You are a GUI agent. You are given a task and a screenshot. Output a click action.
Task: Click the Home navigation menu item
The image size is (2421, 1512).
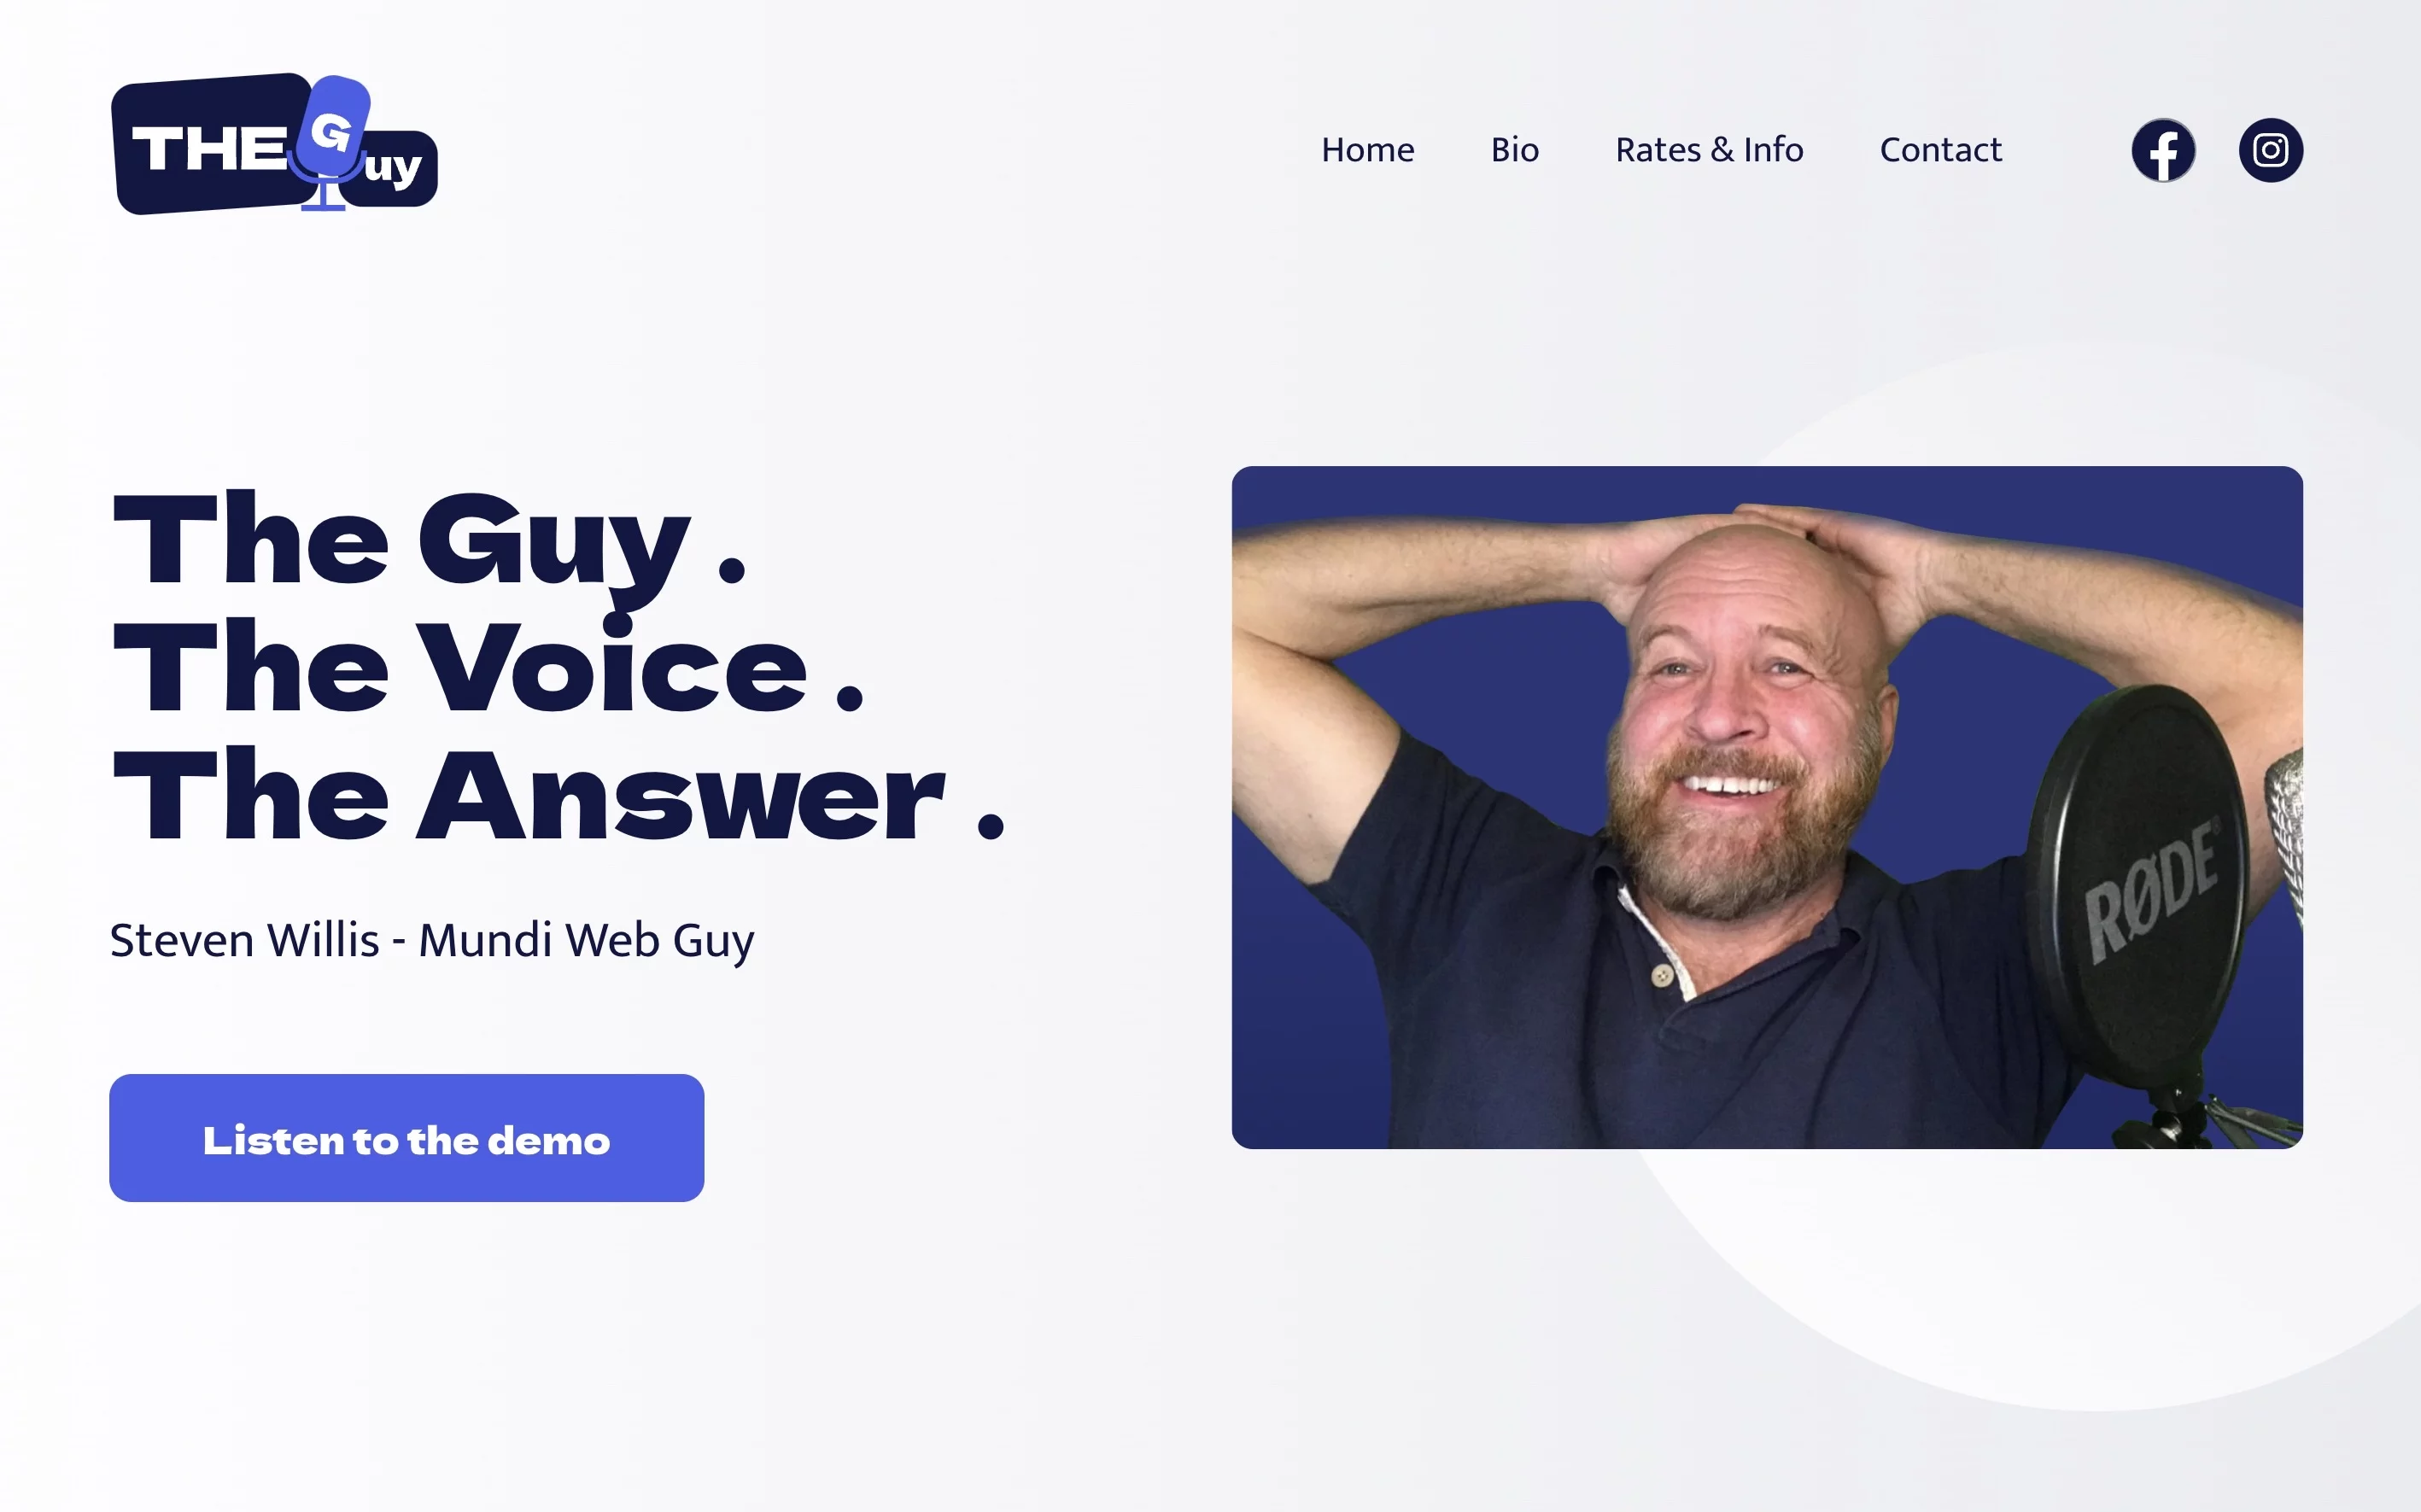1367,149
